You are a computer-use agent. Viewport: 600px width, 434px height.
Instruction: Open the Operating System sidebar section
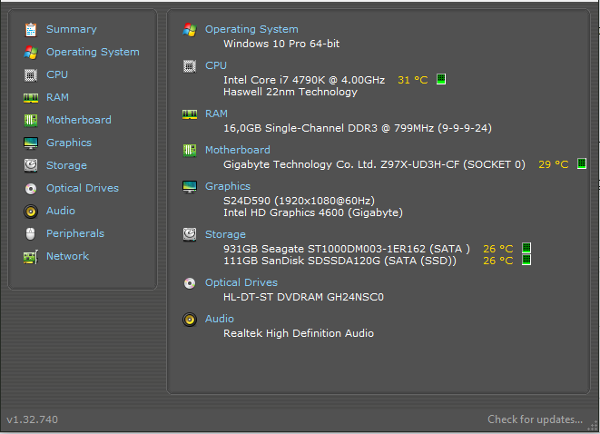point(93,52)
